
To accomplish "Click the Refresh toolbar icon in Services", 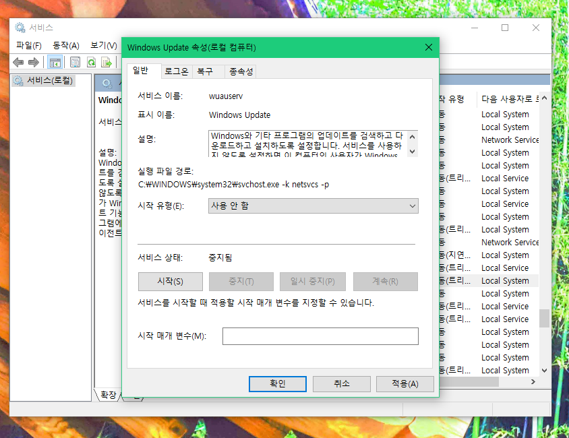I will pyautogui.click(x=91, y=63).
